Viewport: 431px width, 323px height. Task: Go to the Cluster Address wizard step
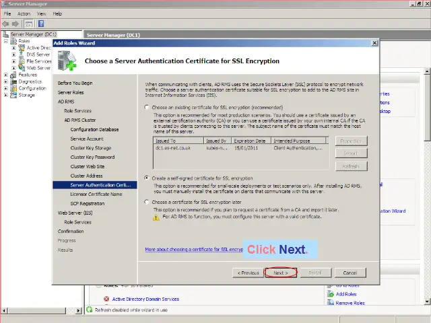click(x=86, y=176)
